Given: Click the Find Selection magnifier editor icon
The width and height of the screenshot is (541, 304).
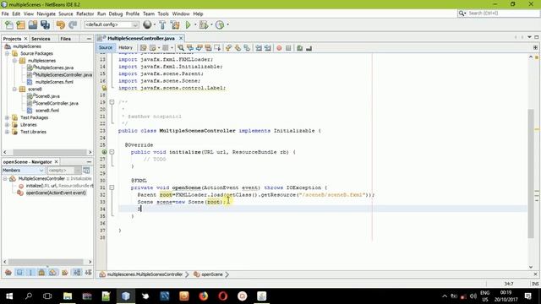Looking at the screenshot, I should click(x=181, y=48).
